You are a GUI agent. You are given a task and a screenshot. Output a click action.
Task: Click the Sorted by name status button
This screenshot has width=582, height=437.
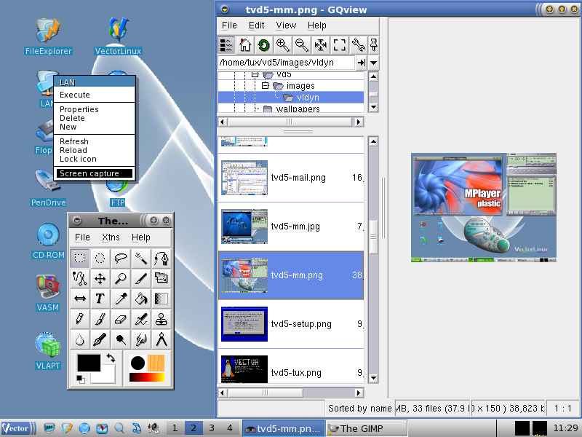pos(359,409)
